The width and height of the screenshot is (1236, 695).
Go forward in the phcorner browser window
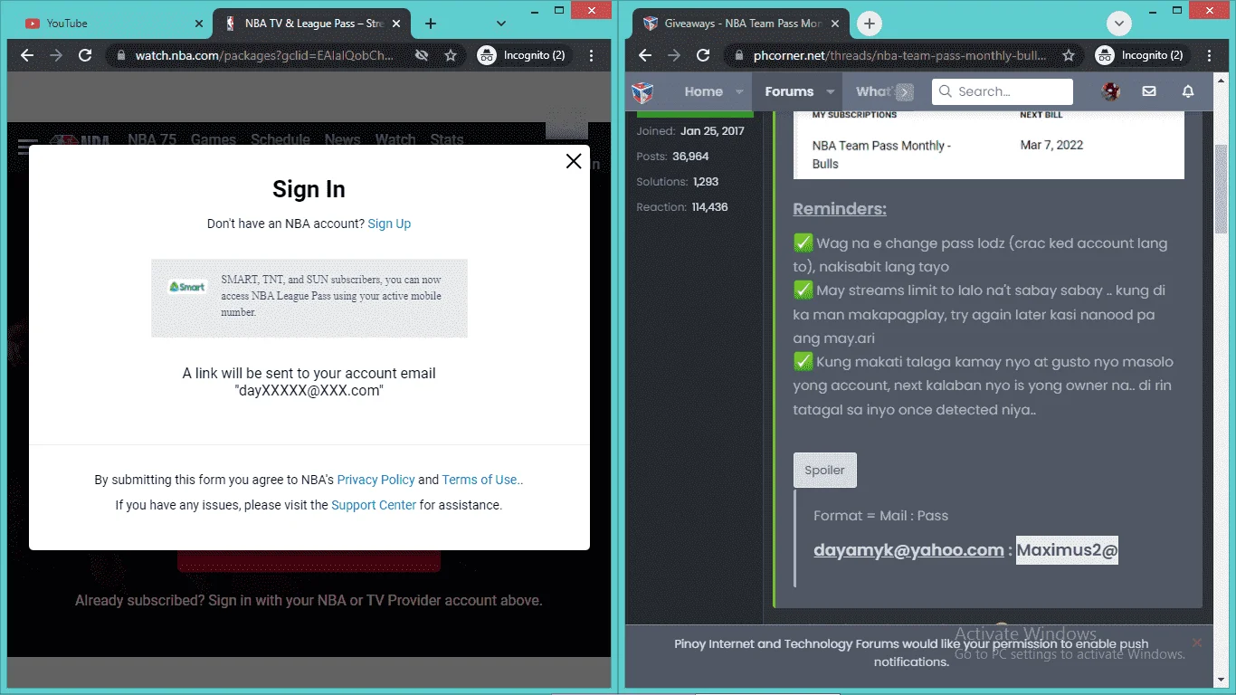[x=674, y=55]
